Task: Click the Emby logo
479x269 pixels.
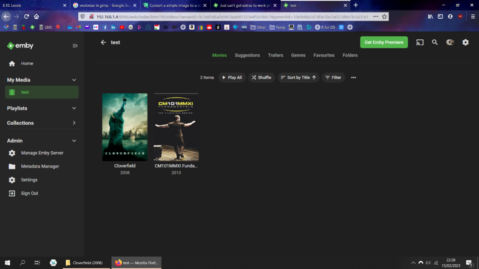Action: 20,45
